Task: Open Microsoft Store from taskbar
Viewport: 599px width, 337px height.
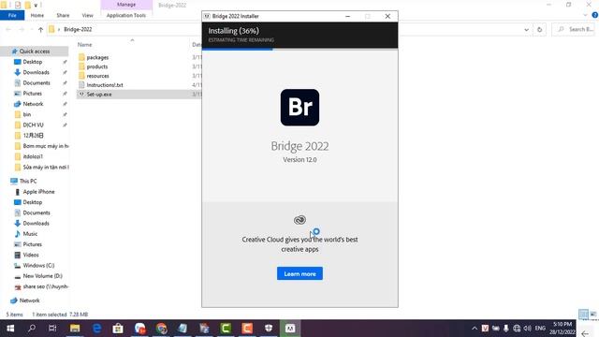Action: pyautogui.click(x=118, y=329)
